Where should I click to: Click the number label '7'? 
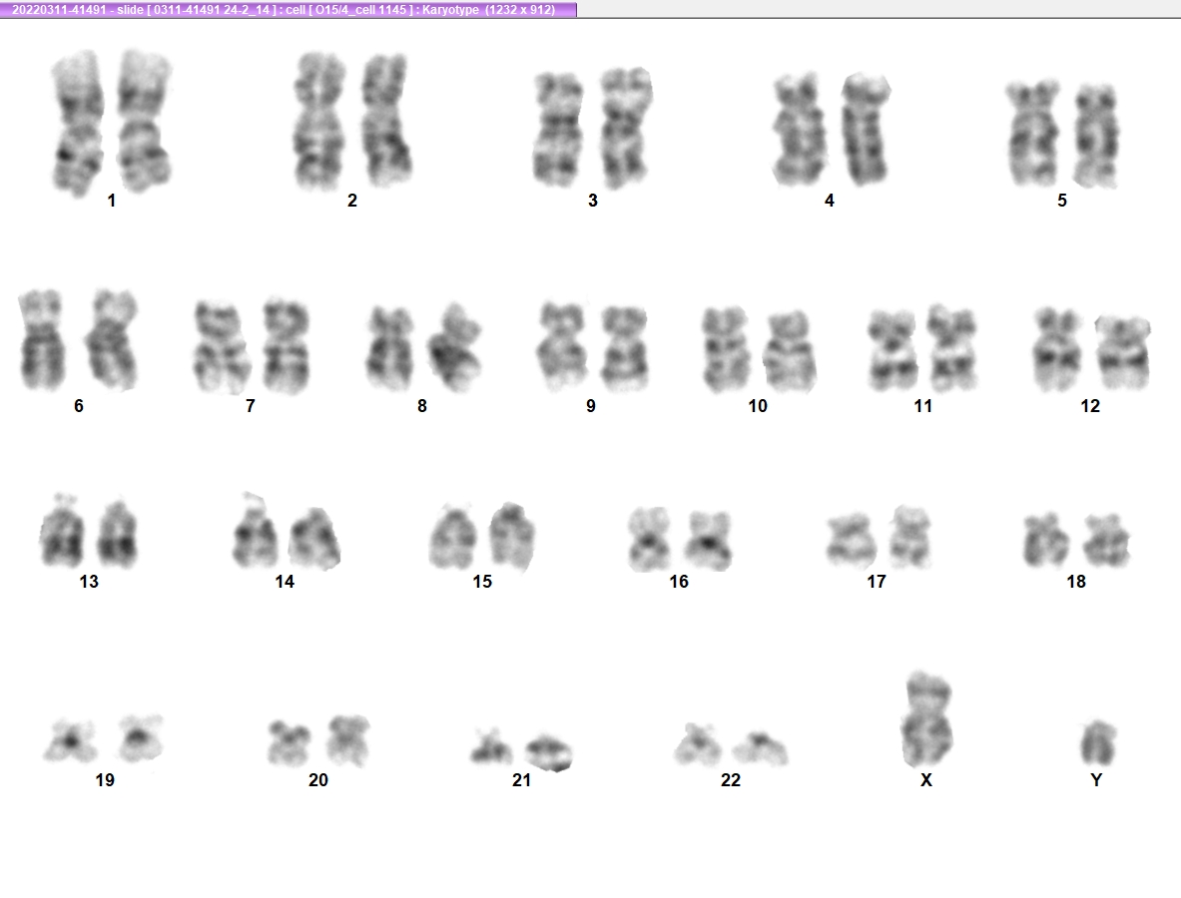[x=250, y=406]
